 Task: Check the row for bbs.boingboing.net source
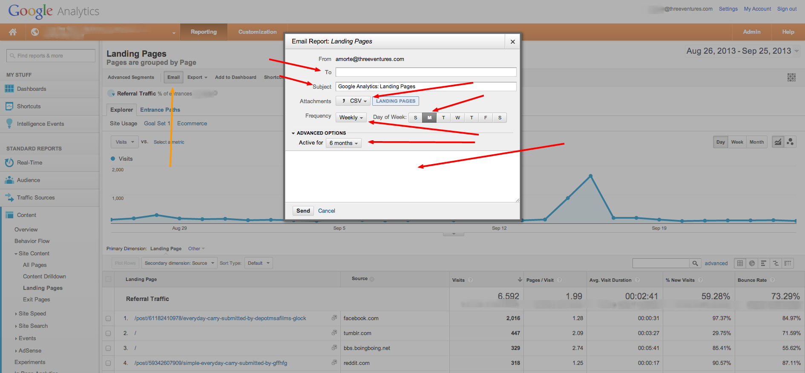tap(108, 348)
